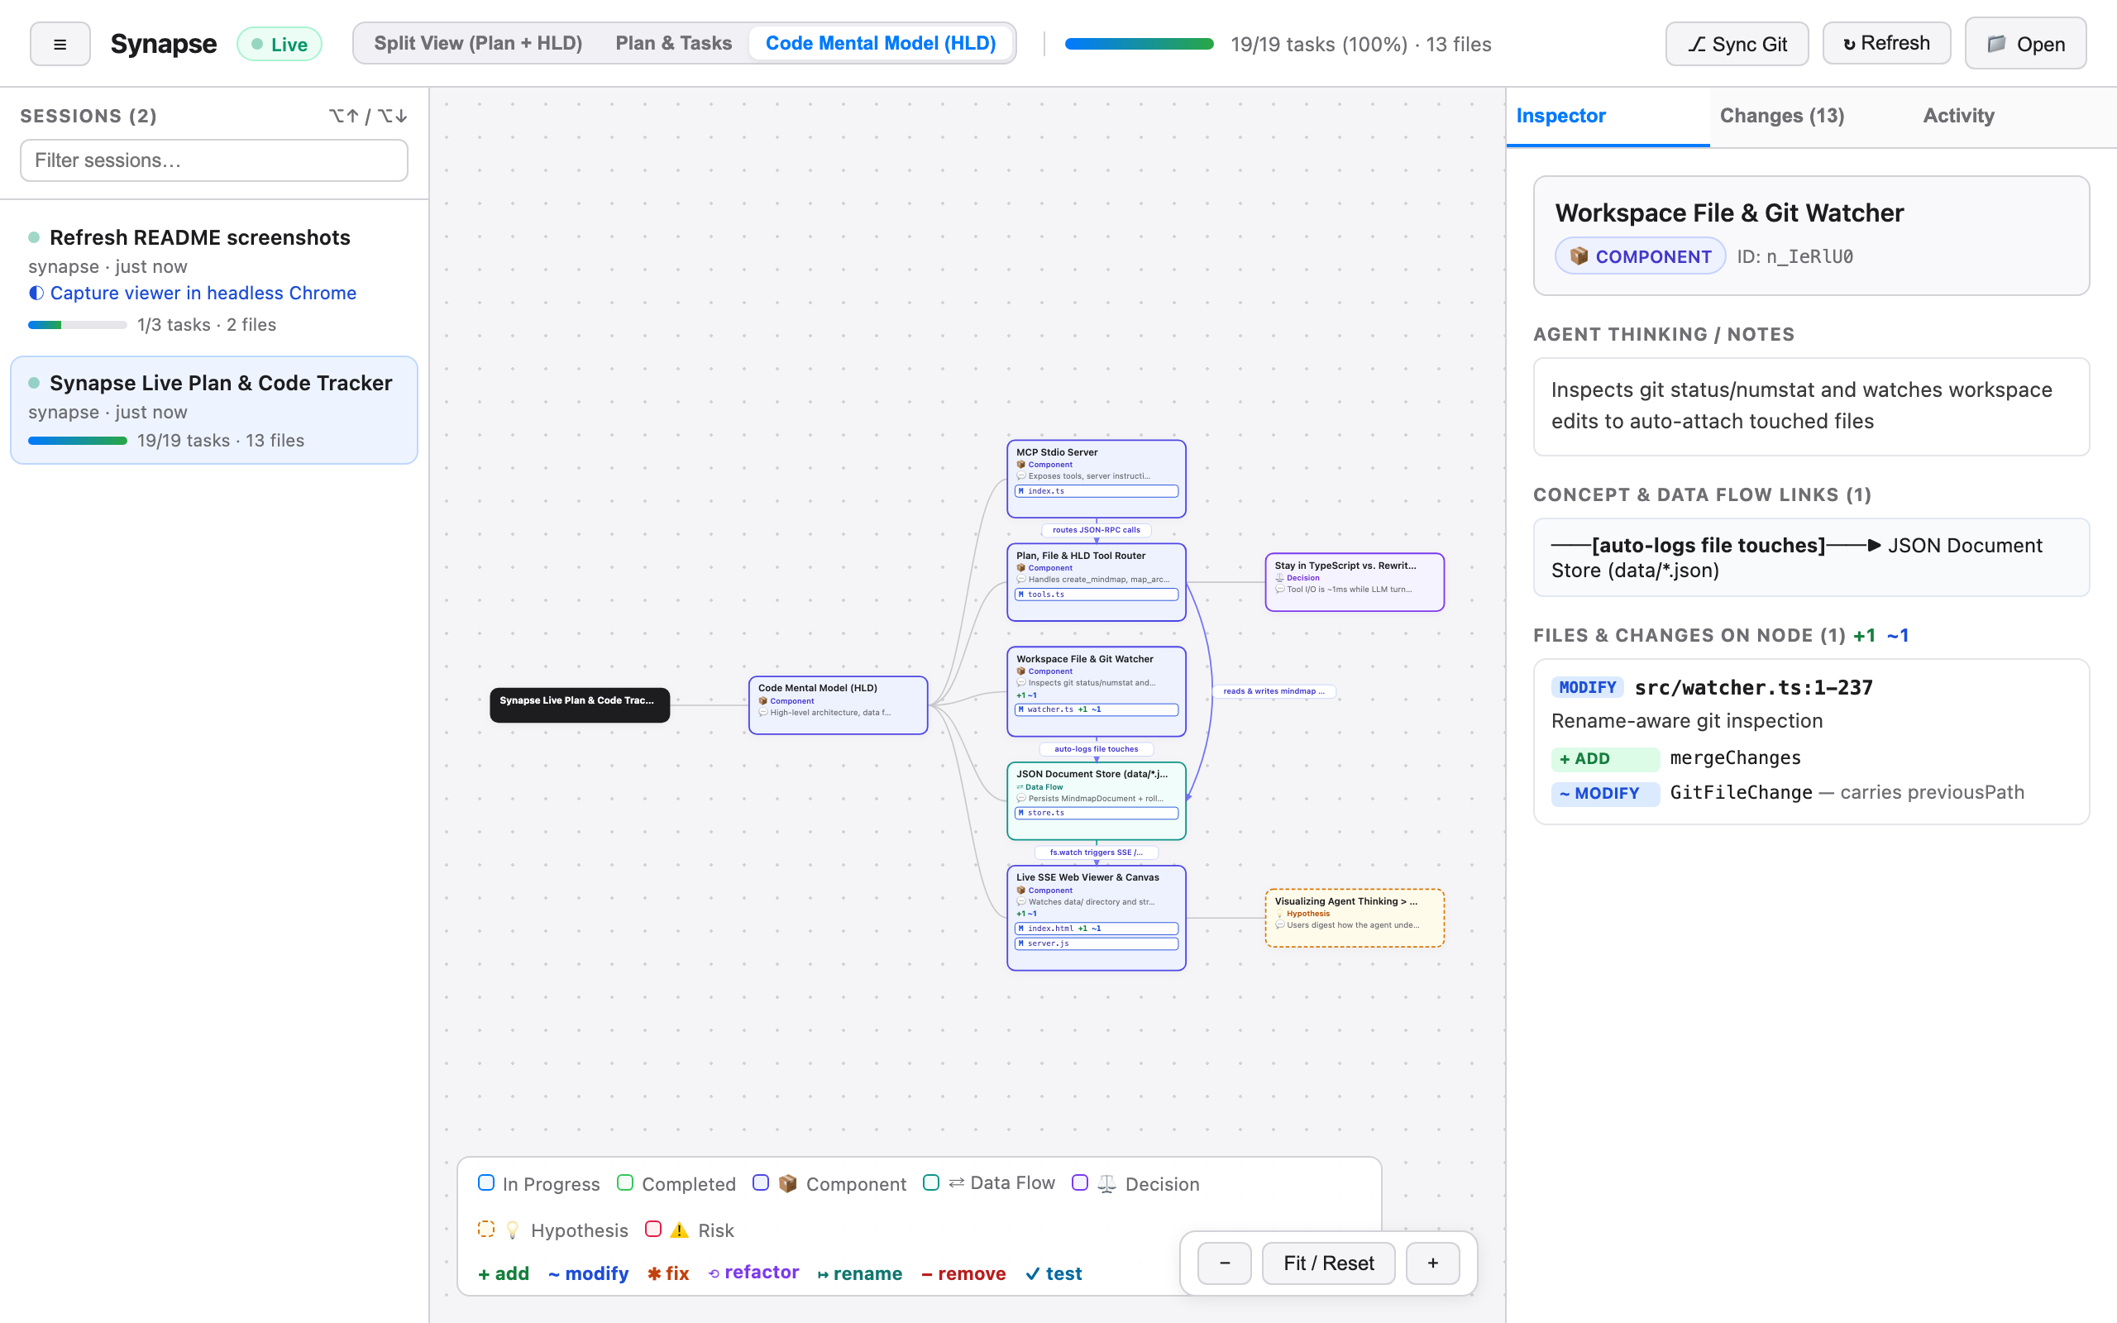This screenshot has width=2117, height=1323.
Task: Click the '~ modify' legend tag
Action: 588,1273
